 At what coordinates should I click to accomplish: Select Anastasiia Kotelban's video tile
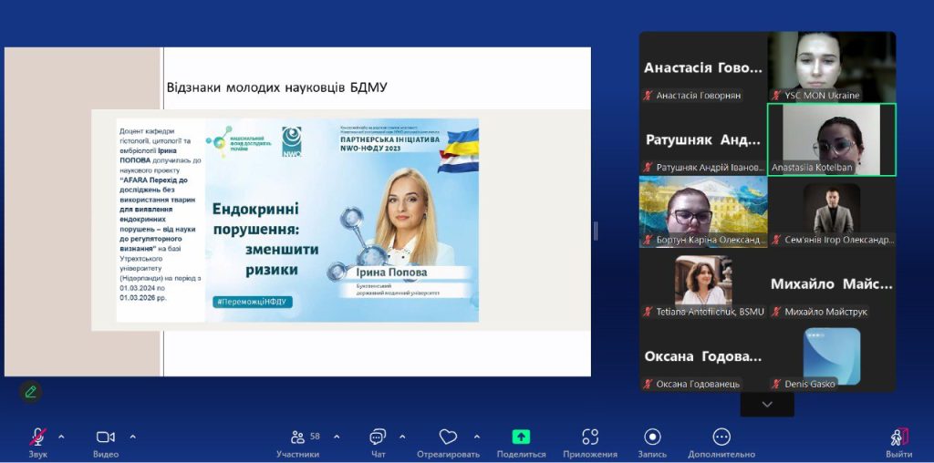coord(831,139)
